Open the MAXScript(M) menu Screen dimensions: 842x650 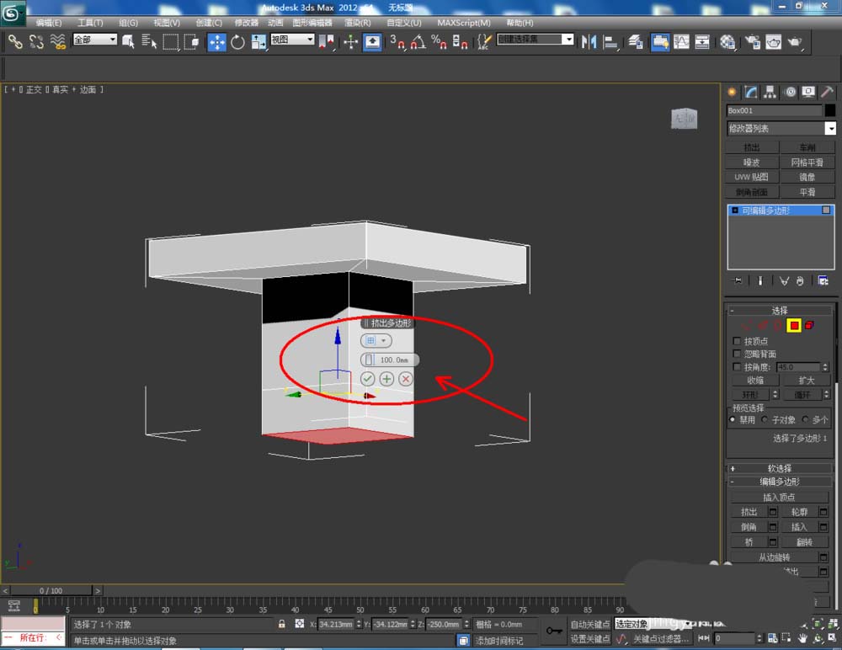463,23
